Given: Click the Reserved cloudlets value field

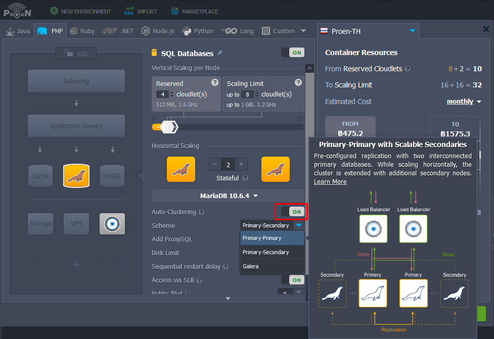Looking at the screenshot, I should (163, 94).
